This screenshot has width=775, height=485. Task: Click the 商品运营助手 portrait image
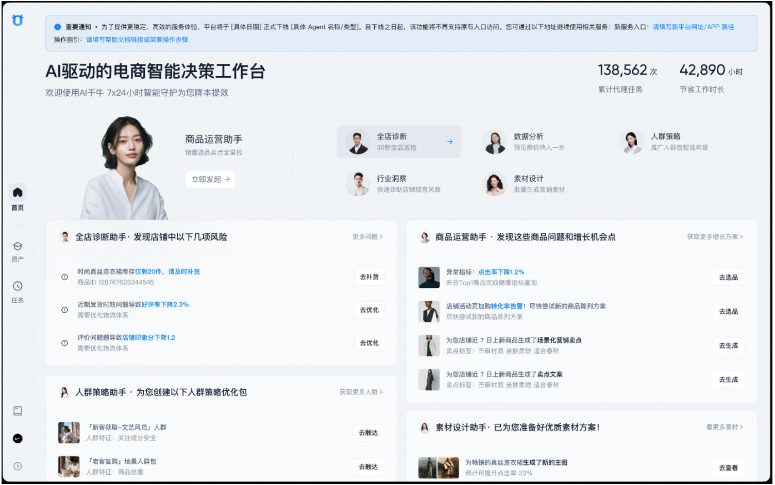[x=124, y=168]
